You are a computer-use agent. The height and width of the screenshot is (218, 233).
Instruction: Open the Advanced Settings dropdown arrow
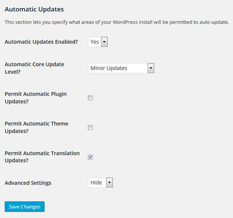pos(109,182)
